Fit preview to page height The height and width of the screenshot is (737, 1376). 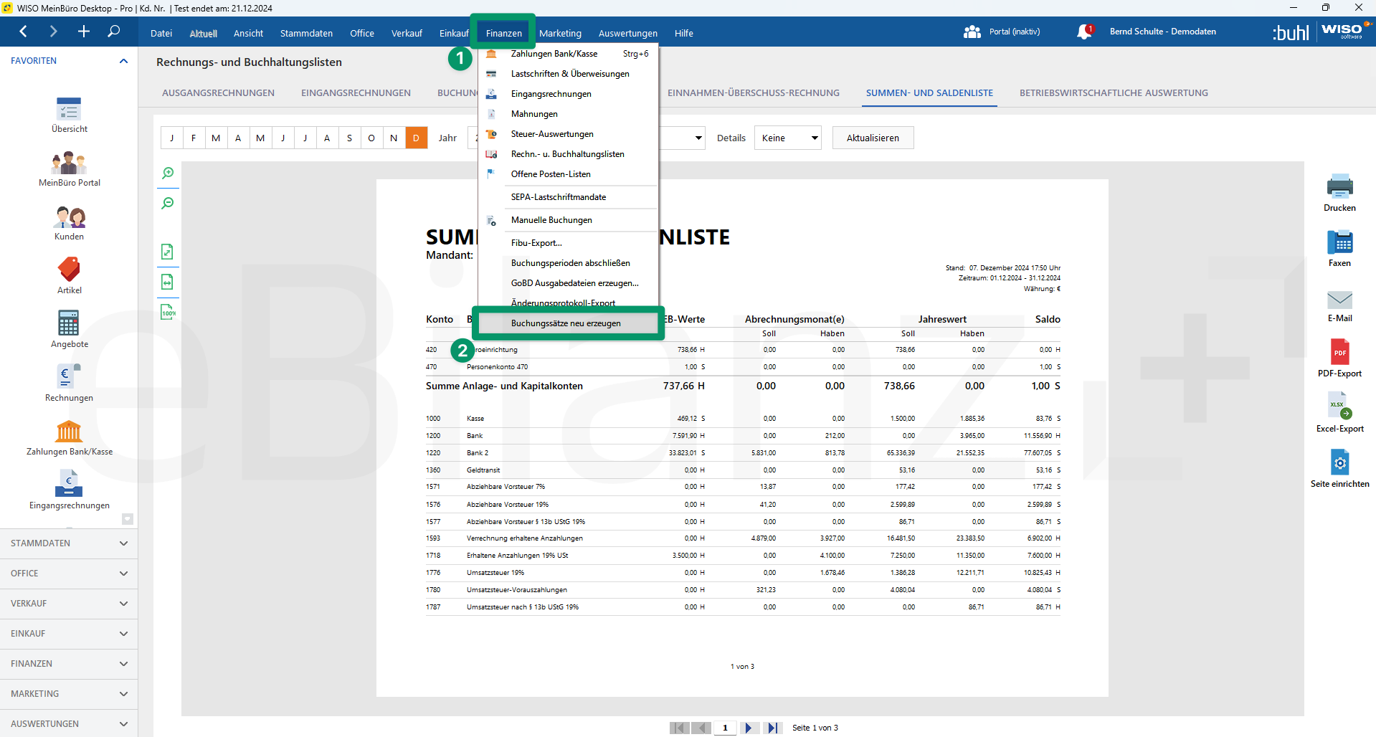coord(168,252)
